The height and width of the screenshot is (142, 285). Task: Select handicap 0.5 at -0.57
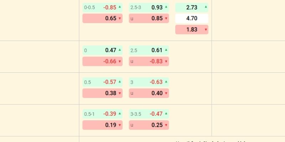102,82
